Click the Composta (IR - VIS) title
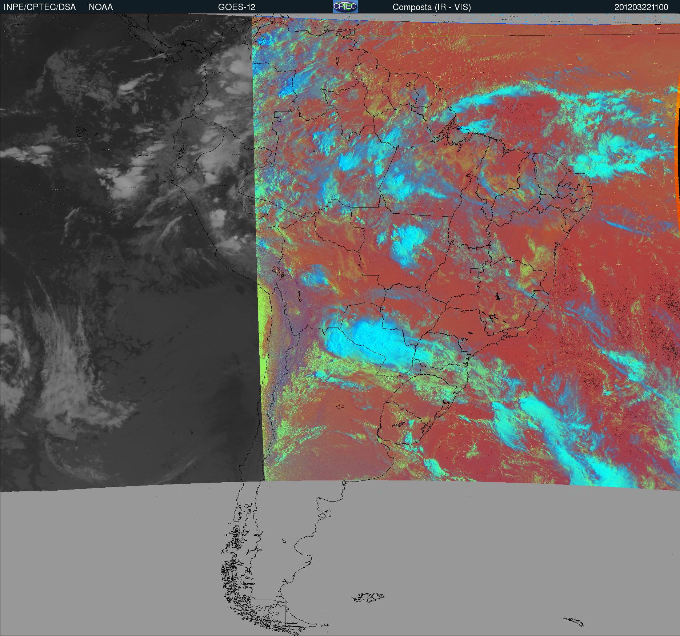 coord(432,7)
